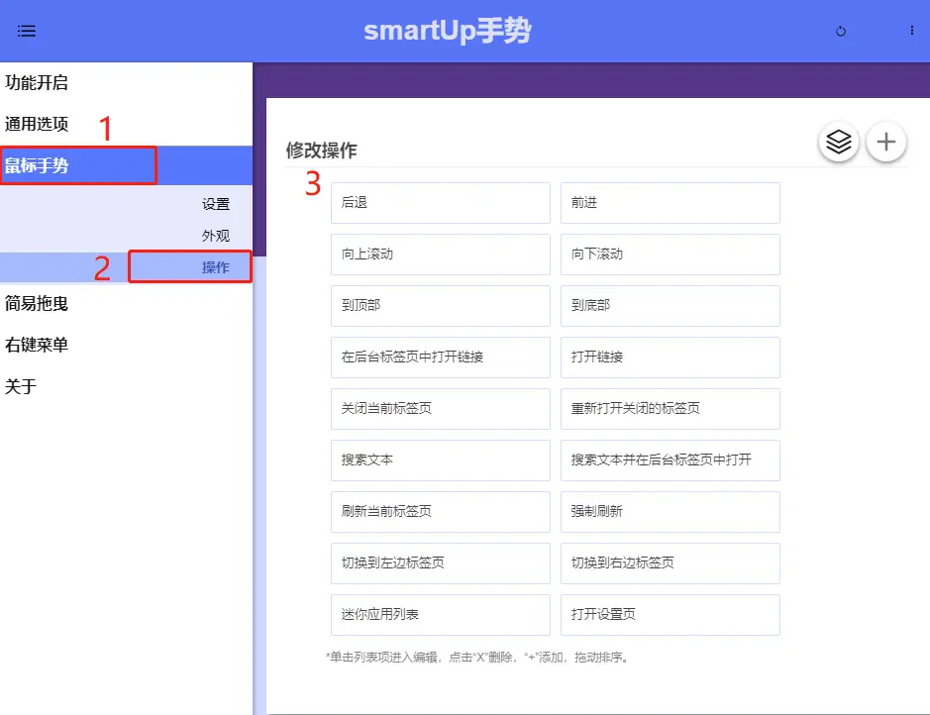Image resolution: width=930 pixels, height=715 pixels.
Task: Open the 设置 submenu entry
Action: (x=217, y=204)
